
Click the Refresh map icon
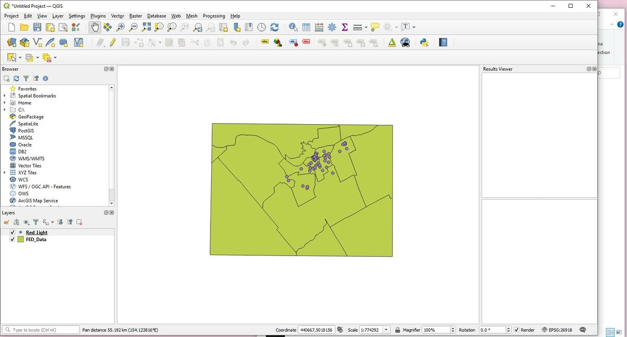point(274,27)
